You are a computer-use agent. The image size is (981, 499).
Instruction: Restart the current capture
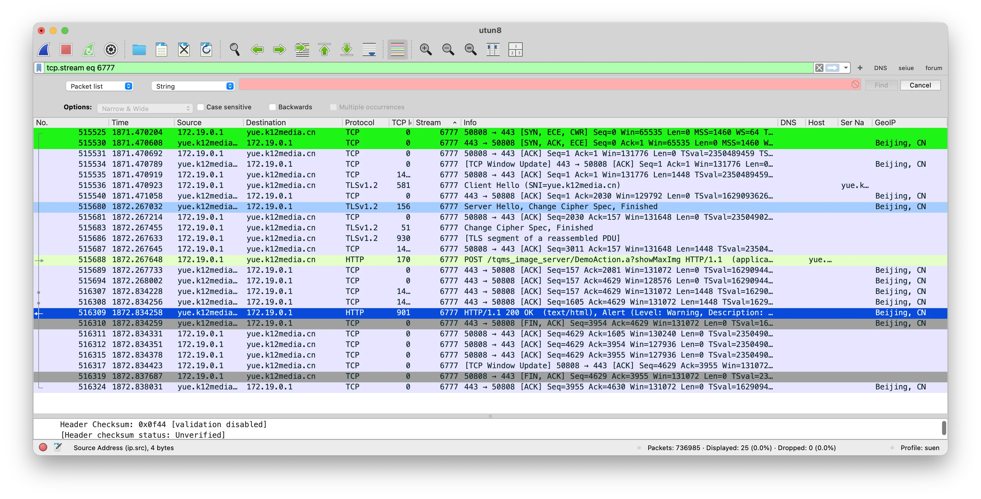pos(88,49)
